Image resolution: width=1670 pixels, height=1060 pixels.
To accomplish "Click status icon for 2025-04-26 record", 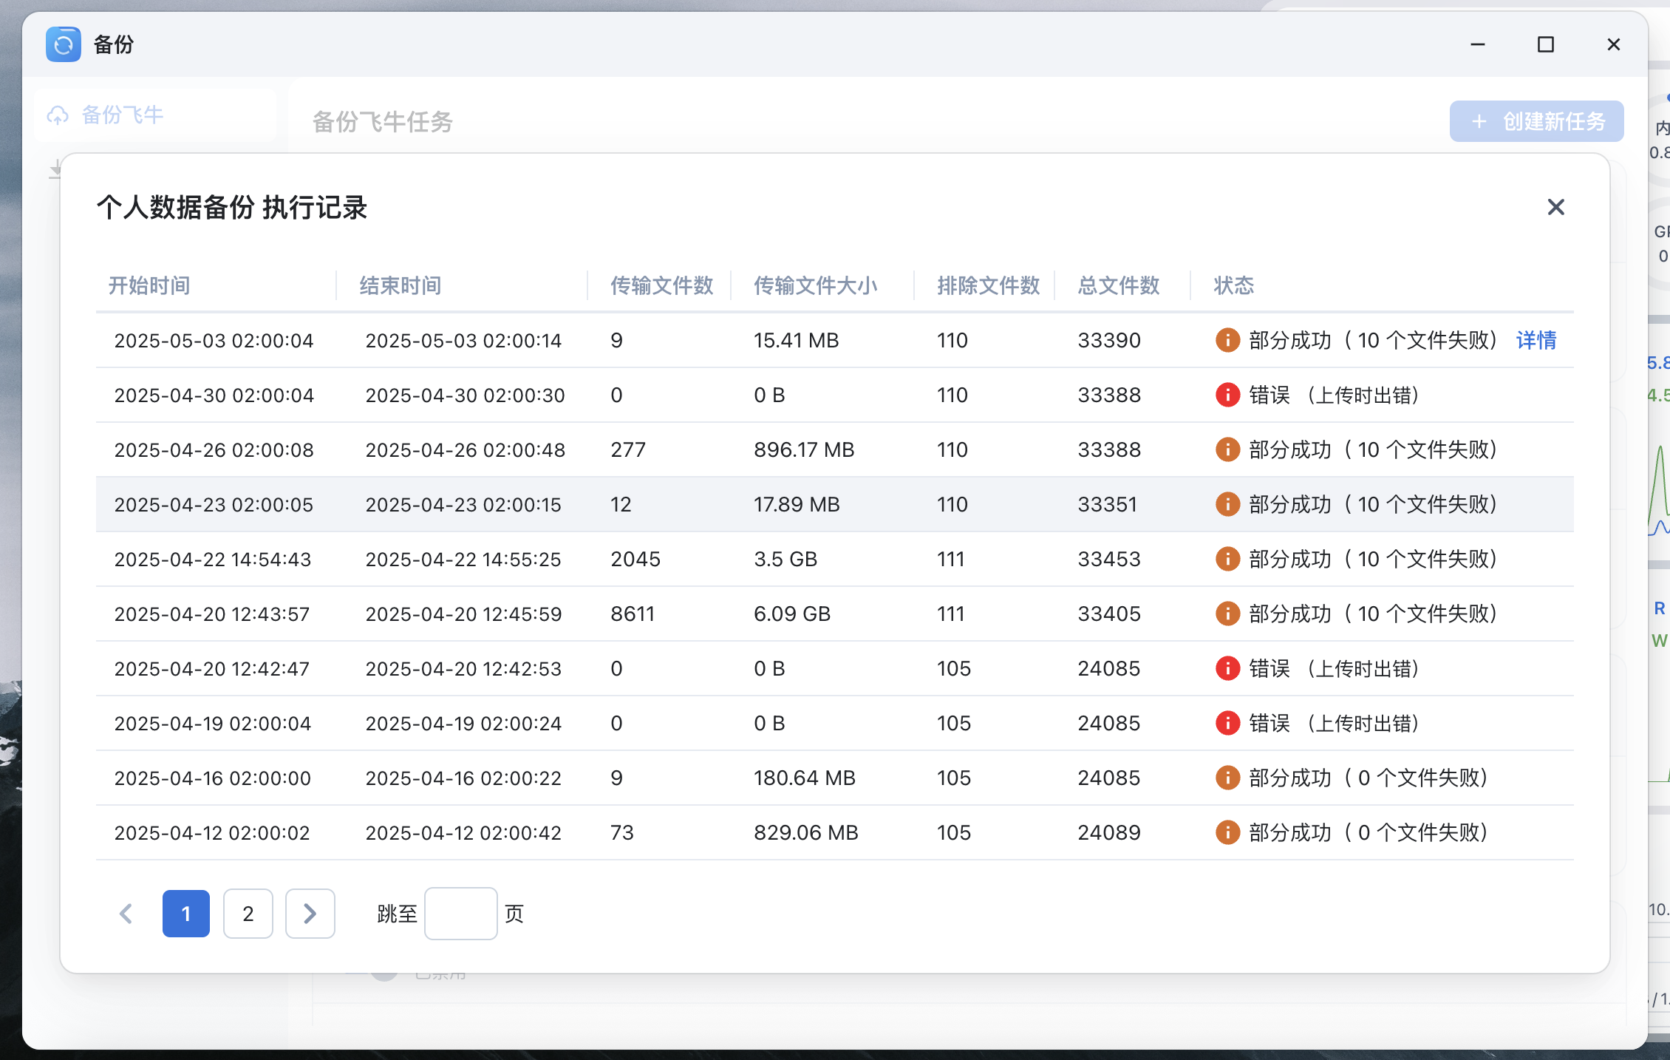I will (1227, 449).
